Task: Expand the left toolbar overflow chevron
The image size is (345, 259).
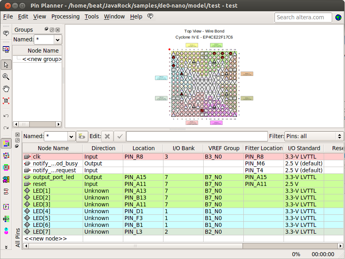Action: 6,247
